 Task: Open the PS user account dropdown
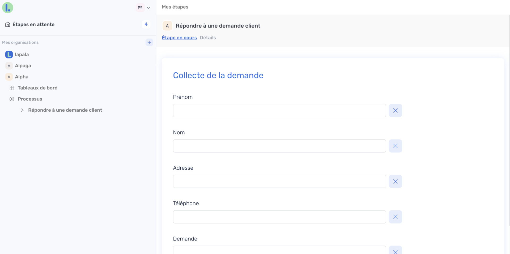pyautogui.click(x=143, y=8)
